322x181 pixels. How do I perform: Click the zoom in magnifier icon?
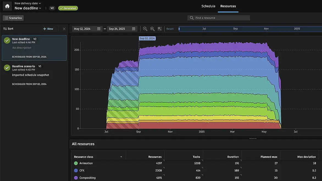pos(152,29)
